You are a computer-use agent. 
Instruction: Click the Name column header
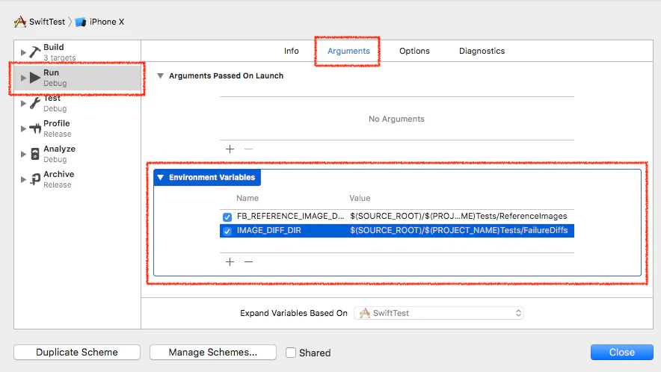tap(248, 198)
